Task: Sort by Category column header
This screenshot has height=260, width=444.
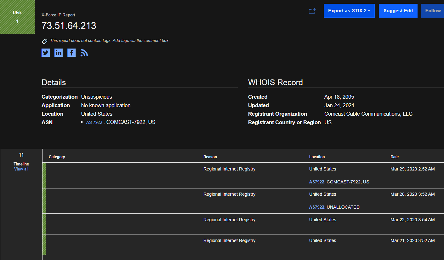Action: (x=57, y=157)
